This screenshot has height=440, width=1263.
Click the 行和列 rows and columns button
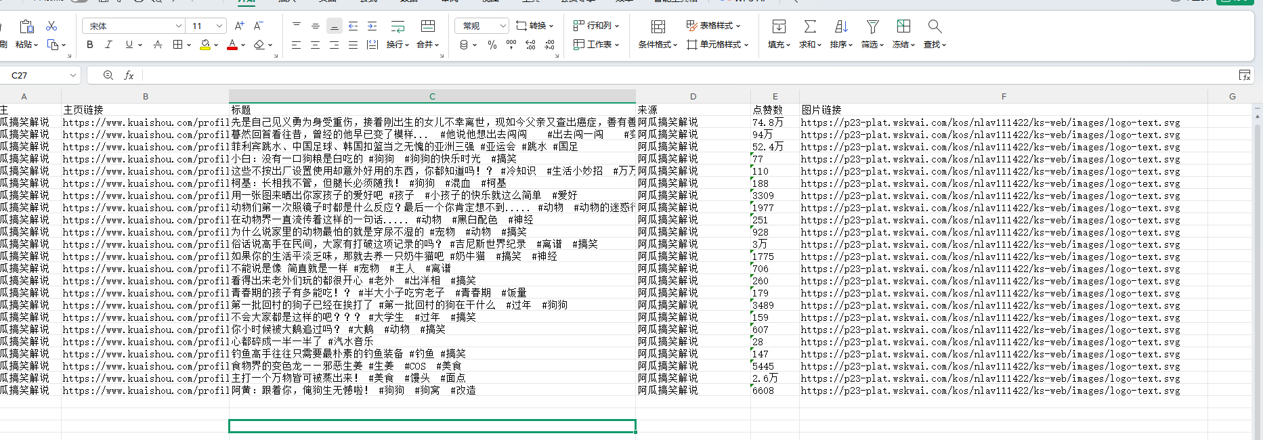(x=596, y=26)
